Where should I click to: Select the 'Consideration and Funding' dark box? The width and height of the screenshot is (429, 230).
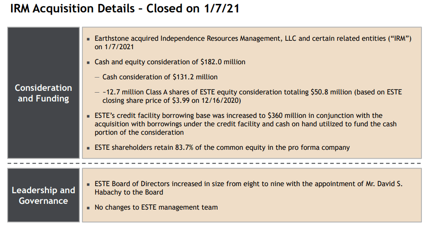point(43,93)
